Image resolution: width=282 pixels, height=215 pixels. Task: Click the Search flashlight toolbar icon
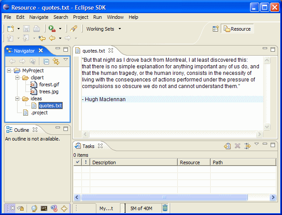coord(74,29)
